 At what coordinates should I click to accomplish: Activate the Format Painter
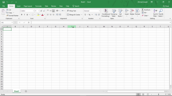pos(12,15)
